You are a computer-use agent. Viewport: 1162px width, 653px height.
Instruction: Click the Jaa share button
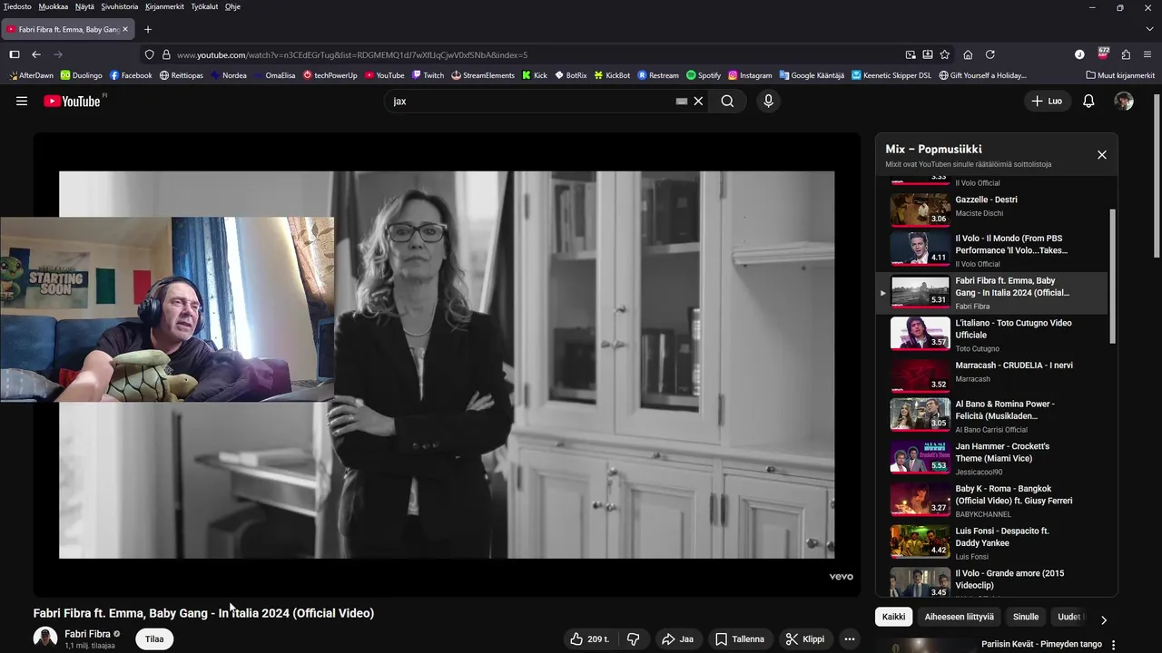[678, 639]
